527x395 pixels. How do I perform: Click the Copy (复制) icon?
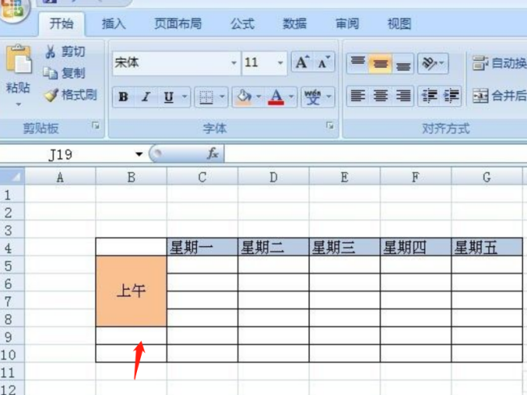50,73
